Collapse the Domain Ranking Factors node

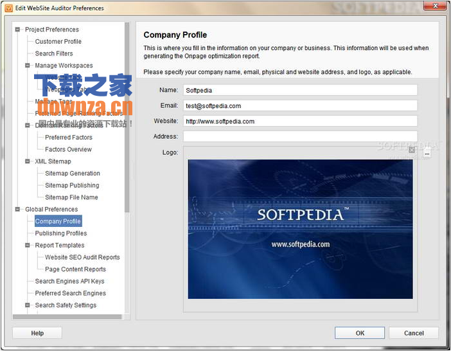point(28,125)
